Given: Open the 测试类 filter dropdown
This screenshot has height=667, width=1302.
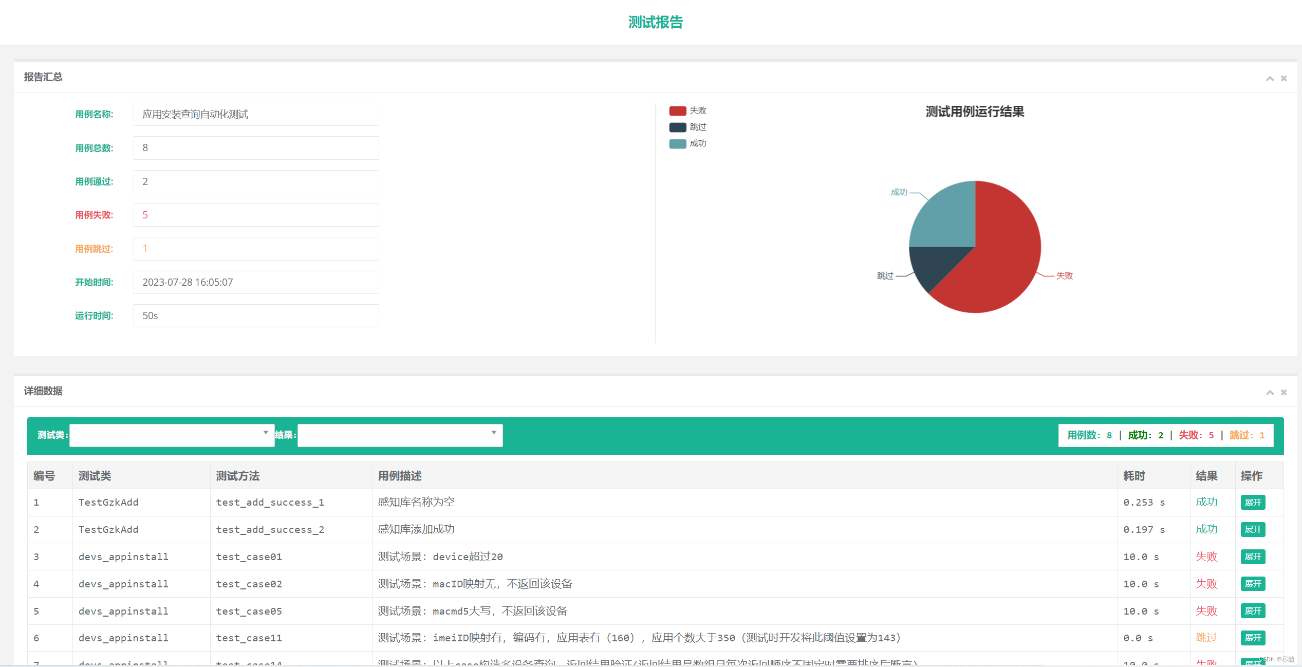Looking at the screenshot, I should 172,435.
